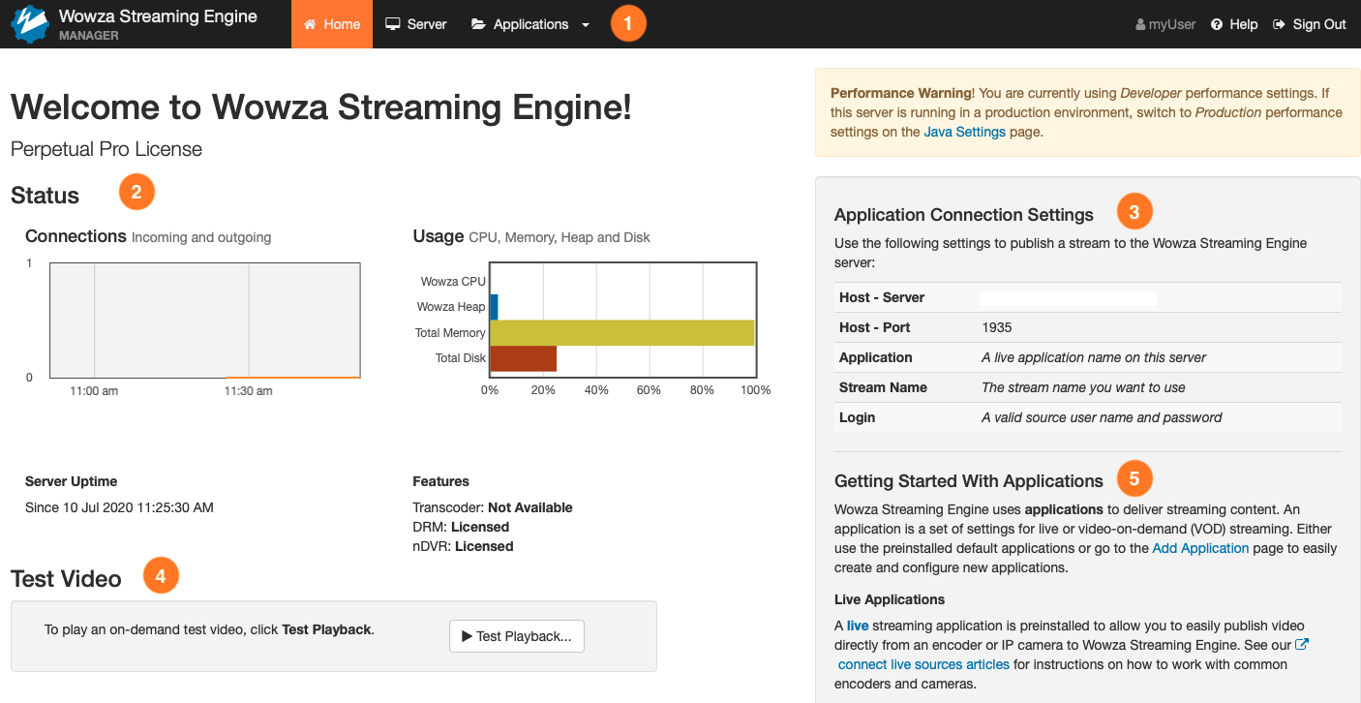Click the user silhouette icon
Screen dimensions: 1361x703
(x=1140, y=24)
